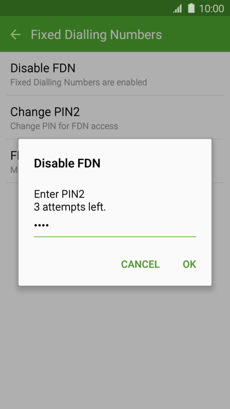This screenshot has height=409, width=230.
Task: Dismiss dialog with CANCEL button
Action: (140, 264)
